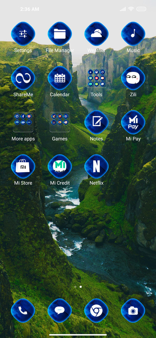This screenshot has height=338, width=156.
Task: Launch Mi Credit
Action: [60, 166]
